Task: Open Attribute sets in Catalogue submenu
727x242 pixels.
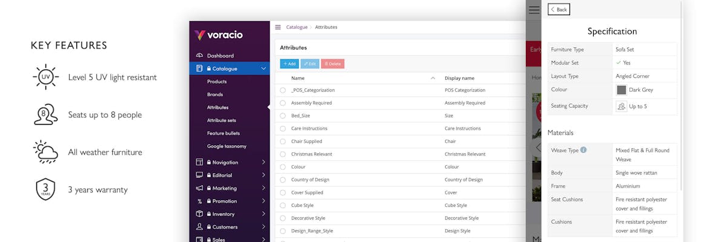Action: (222, 120)
